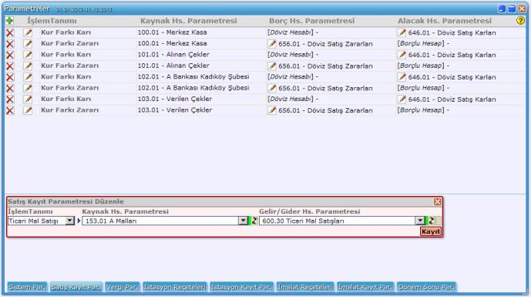Edit 646.01 credit account in 102.01 row
Viewport: 531px width, 297px height.
402,77
